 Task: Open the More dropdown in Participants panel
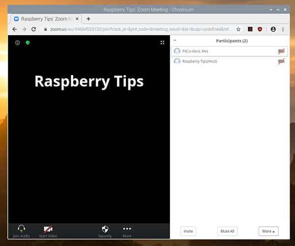tap(268, 231)
